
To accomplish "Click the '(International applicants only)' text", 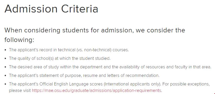I will 132,84.
